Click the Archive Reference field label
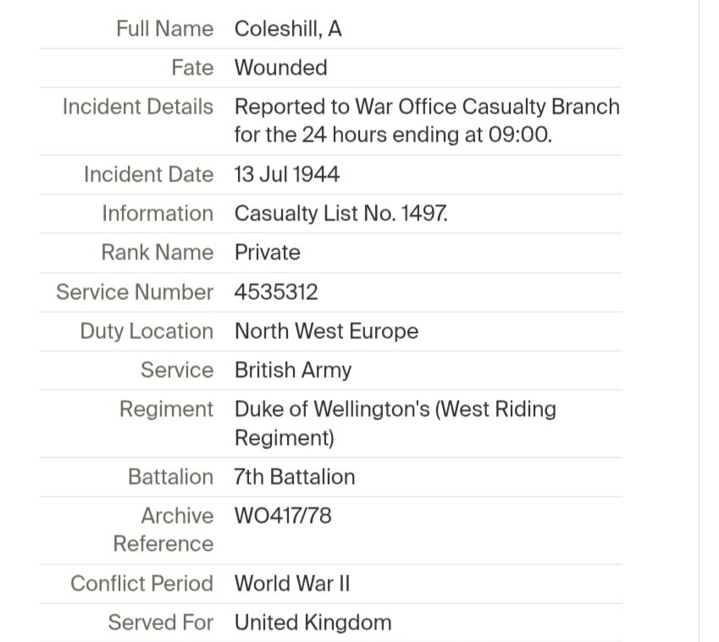This screenshot has height=642, width=719. (163, 529)
